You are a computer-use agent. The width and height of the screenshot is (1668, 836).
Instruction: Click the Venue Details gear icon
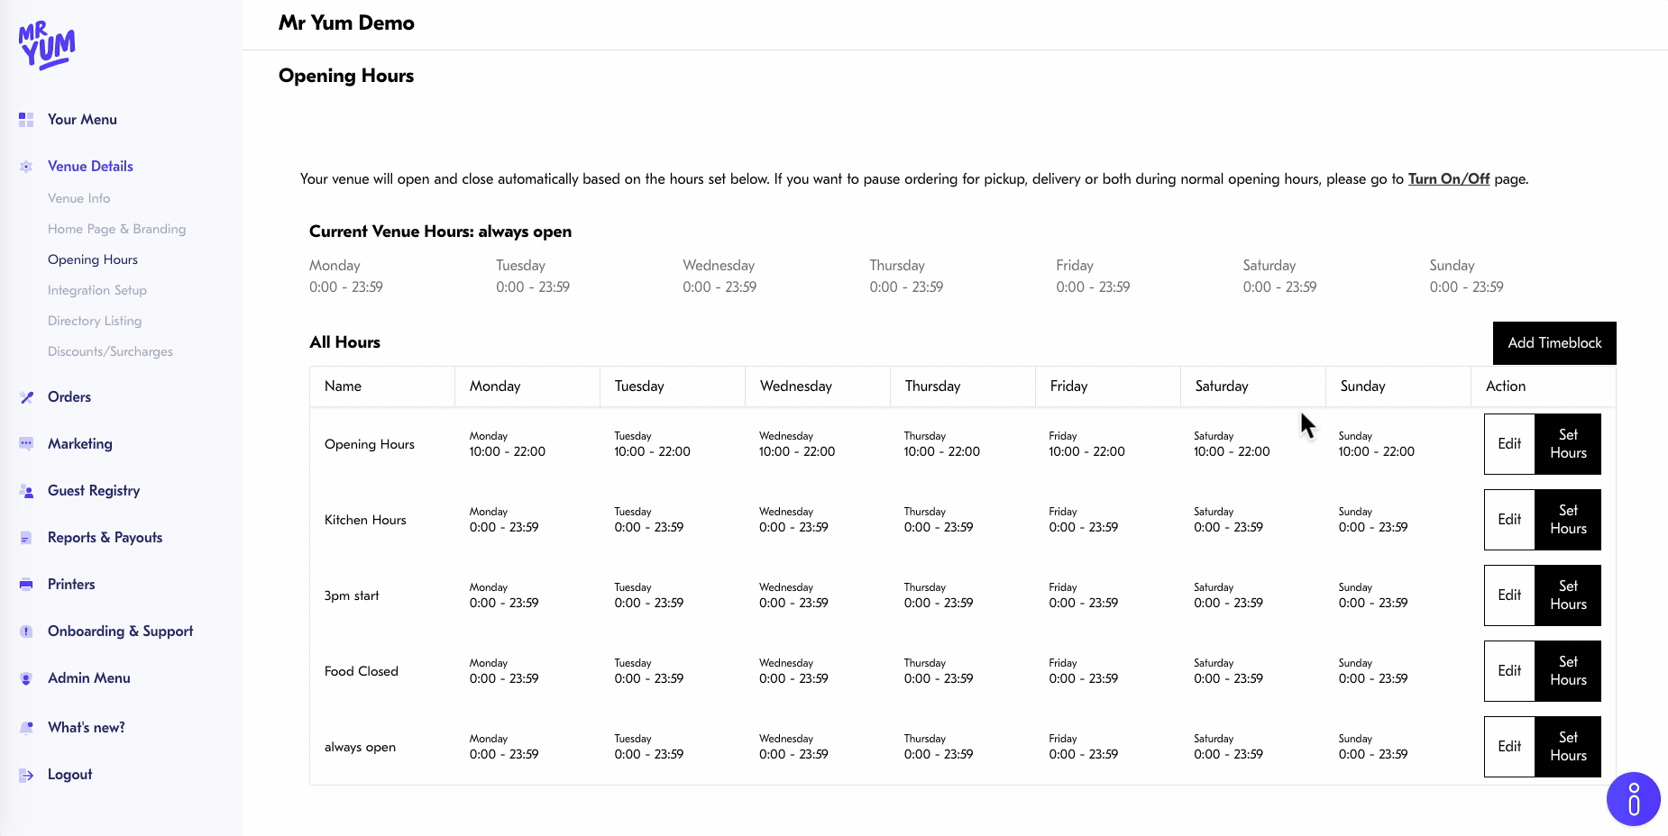(26, 167)
